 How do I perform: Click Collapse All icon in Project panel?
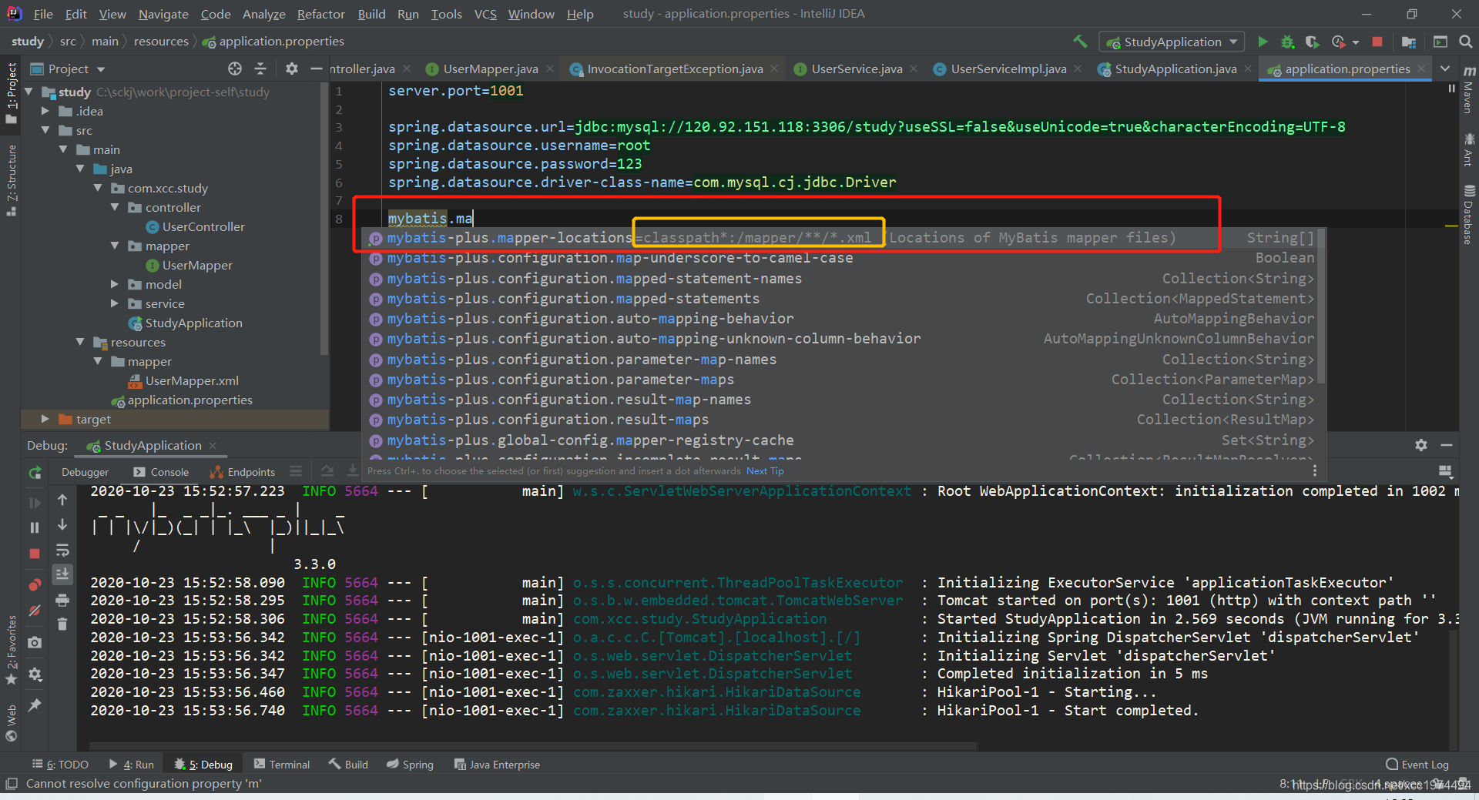260,69
